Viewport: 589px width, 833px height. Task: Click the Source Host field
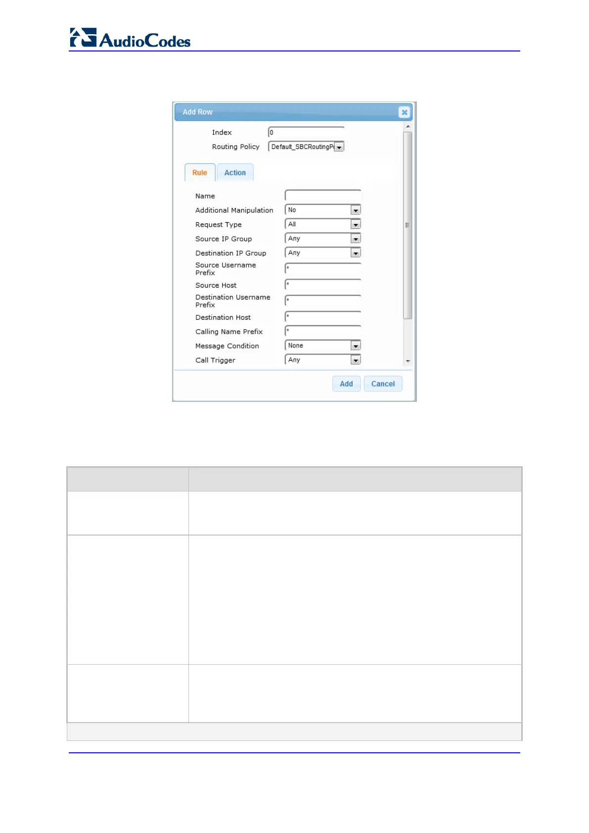click(323, 285)
